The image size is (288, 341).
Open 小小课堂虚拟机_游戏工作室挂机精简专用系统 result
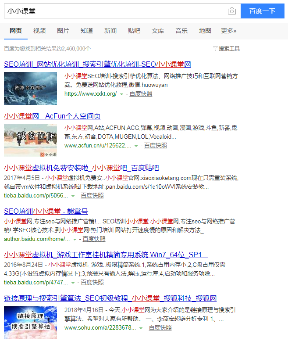tap(106, 255)
